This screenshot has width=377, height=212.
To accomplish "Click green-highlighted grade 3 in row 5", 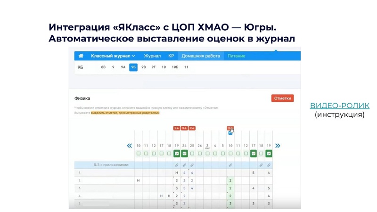I will coord(230,204).
